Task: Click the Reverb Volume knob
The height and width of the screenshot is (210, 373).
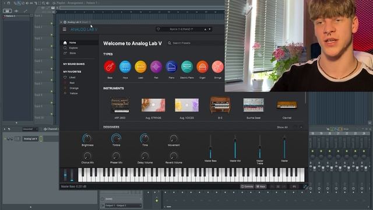Action: pyautogui.click(x=174, y=156)
